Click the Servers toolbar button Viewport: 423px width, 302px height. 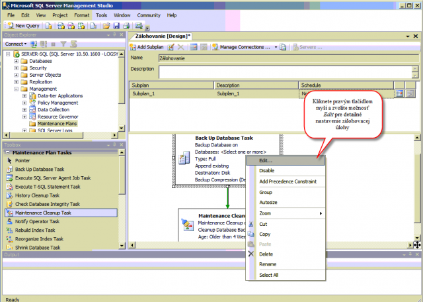tap(307, 47)
